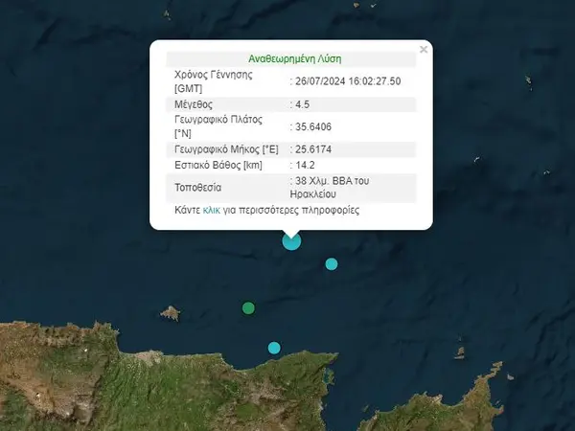Select the cyan marker nearest Crete's coast
575x431 pixels.
(274, 347)
